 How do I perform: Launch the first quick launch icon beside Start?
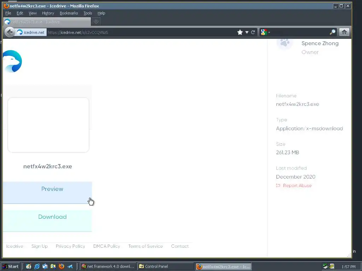(x=29, y=266)
